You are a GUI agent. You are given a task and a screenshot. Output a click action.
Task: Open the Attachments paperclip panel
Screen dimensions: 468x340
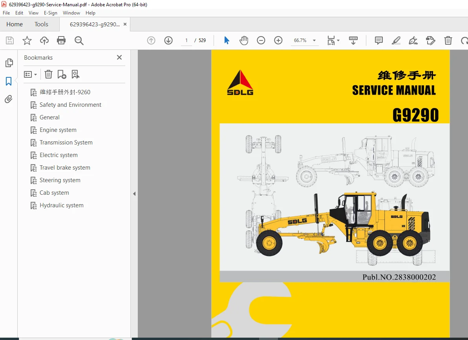coord(9,99)
